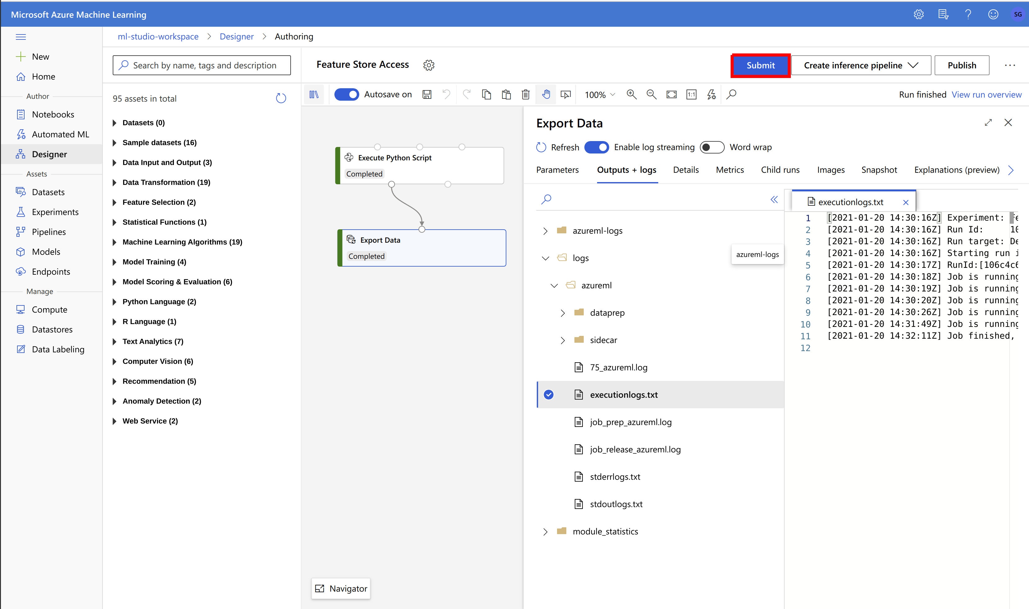Select the pan hand tool
The image size is (1029, 609).
(546, 94)
